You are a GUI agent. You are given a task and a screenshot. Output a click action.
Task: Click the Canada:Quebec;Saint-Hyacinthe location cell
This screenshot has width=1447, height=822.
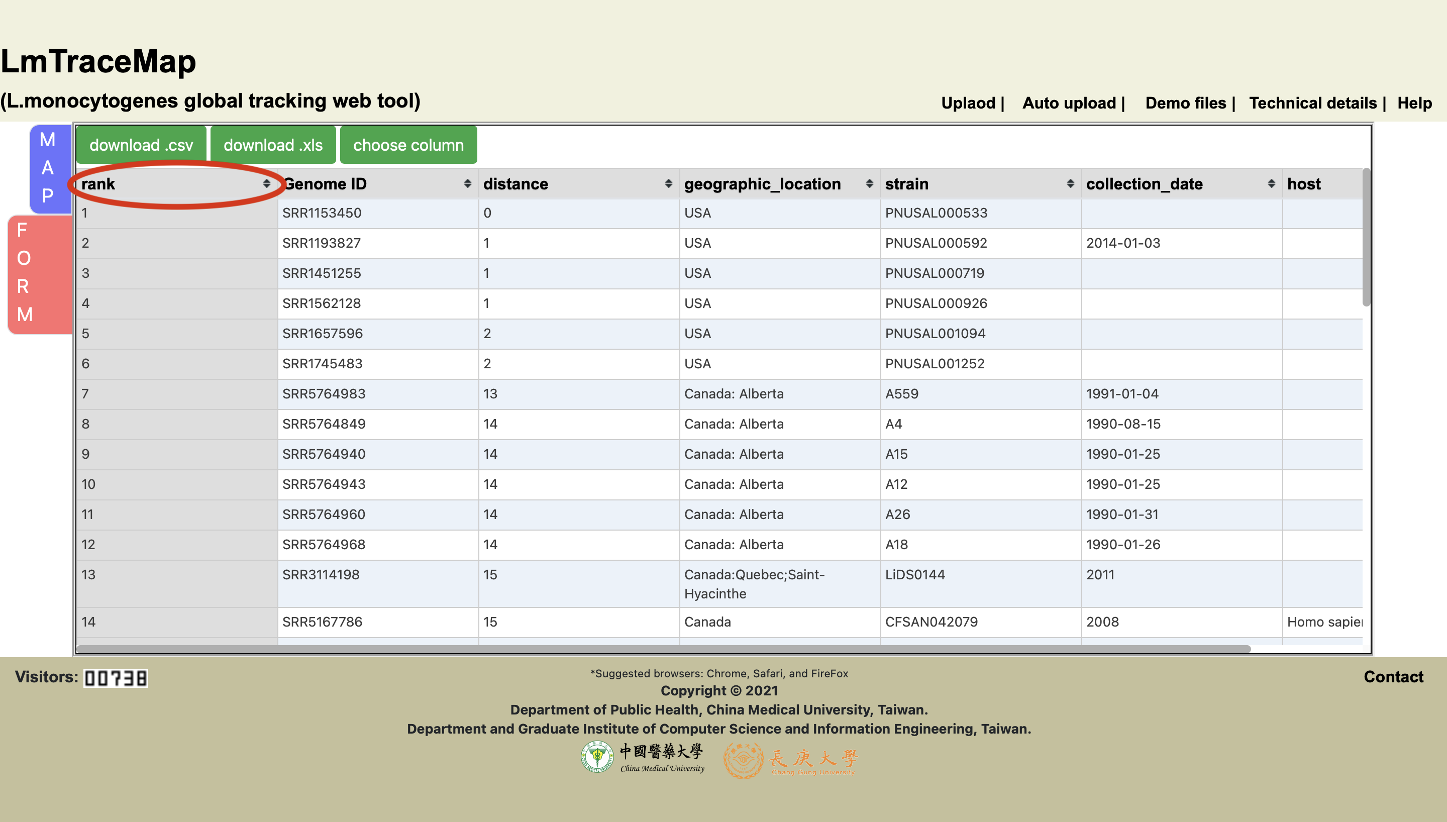click(780, 584)
